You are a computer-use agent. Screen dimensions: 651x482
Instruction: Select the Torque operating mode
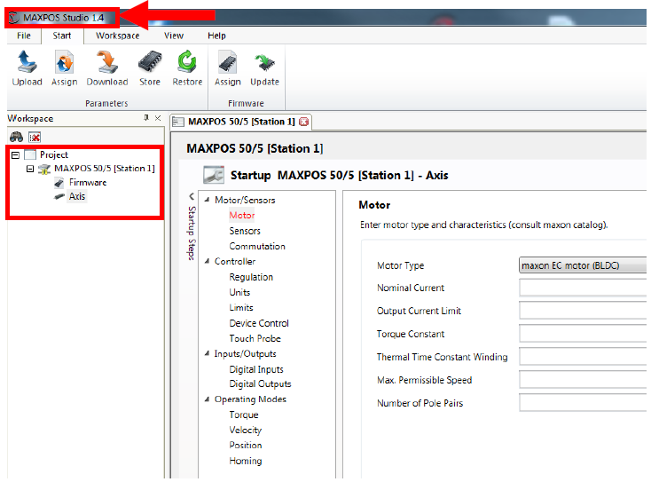click(244, 415)
